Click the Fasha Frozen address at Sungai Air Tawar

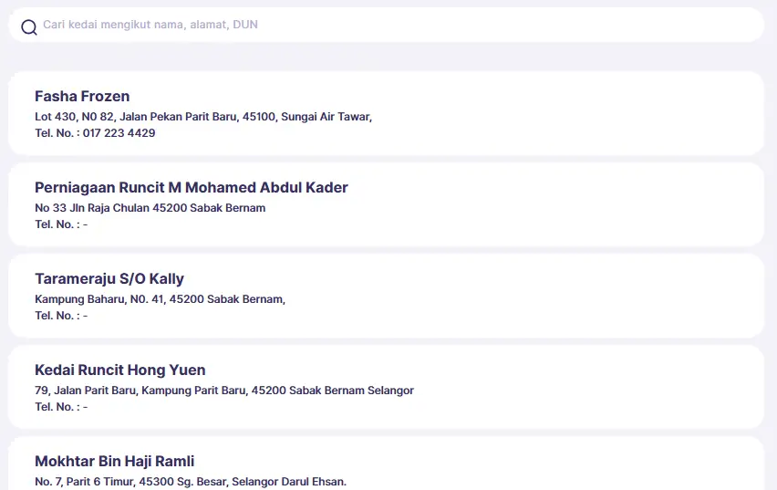(x=203, y=117)
